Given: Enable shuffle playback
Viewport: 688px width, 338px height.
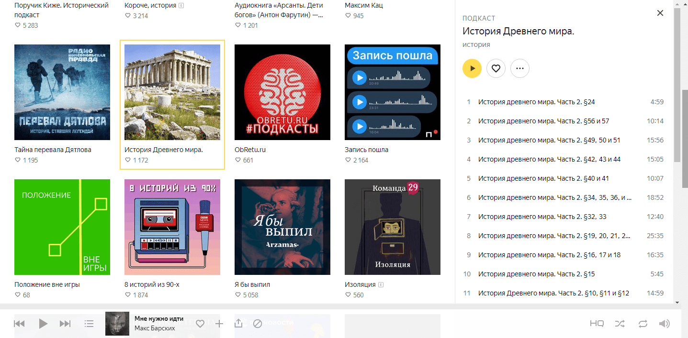Looking at the screenshot, I should (x=620, y=324).
